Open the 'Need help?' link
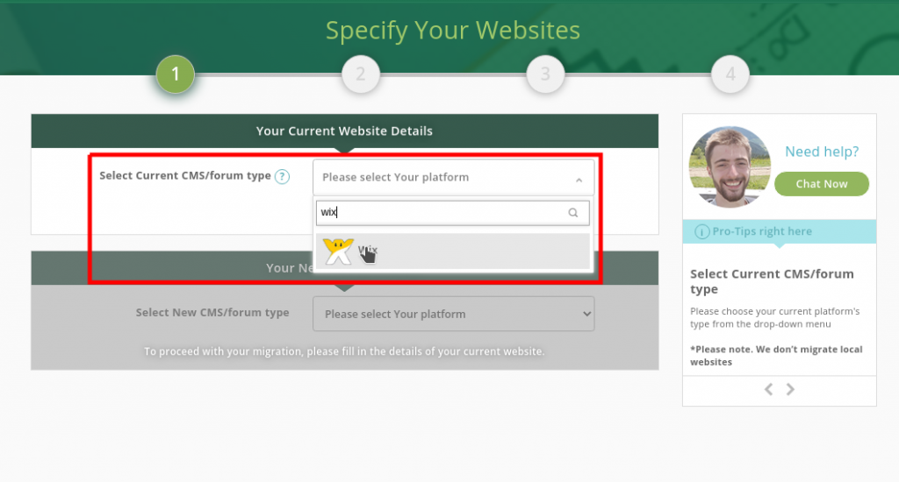The width and height of the screenshot is (899, 482). 822,152
